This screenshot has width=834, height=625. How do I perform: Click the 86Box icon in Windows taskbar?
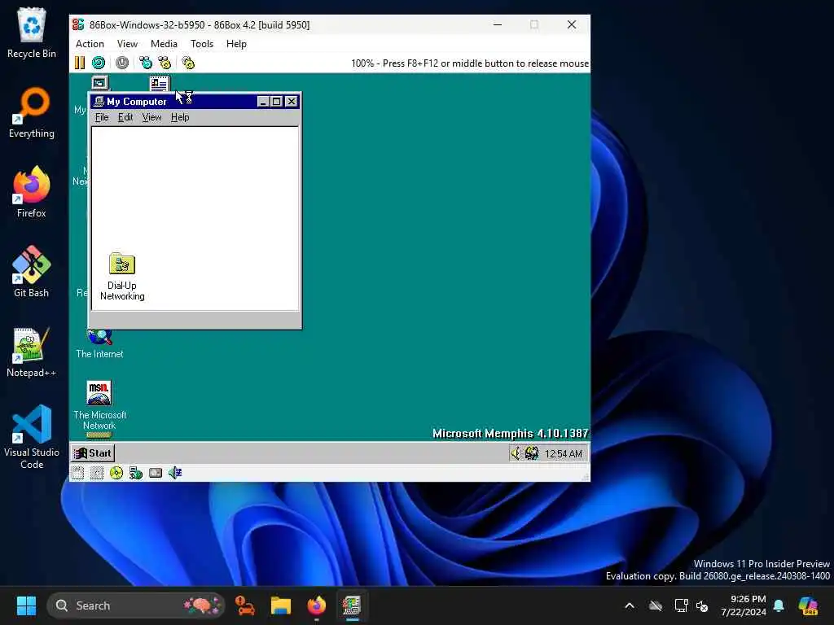coord(352,605)
